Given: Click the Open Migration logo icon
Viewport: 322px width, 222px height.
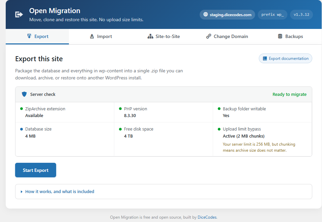Looking at the screenshot, I should [x=19, y=14].
